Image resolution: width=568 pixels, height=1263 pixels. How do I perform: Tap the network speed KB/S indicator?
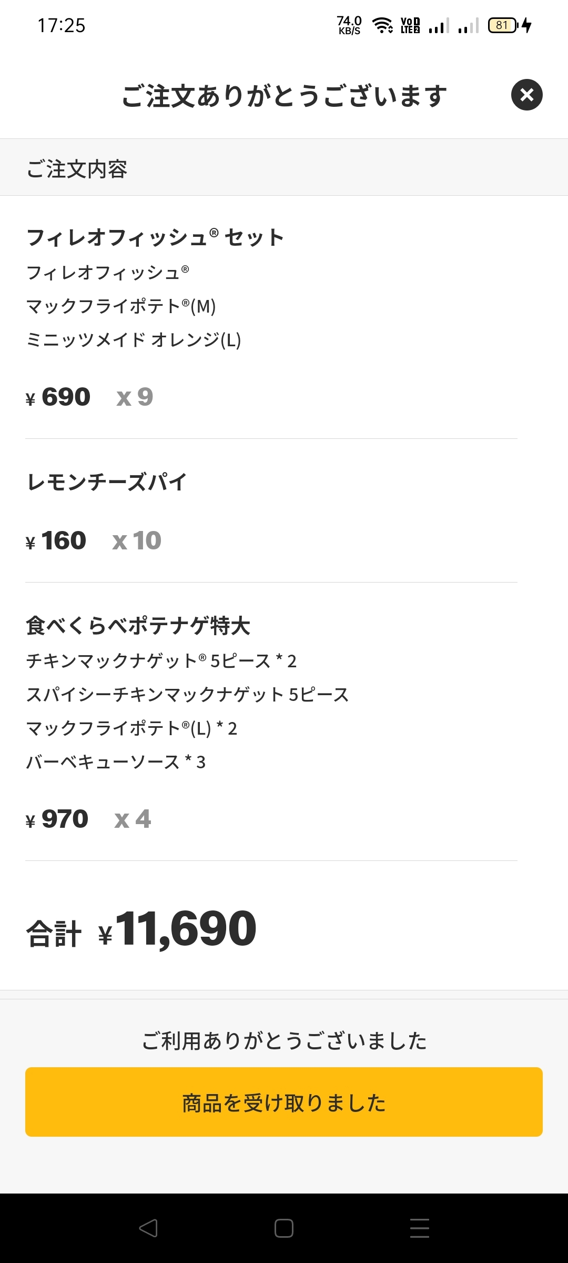tap(349, 25)
